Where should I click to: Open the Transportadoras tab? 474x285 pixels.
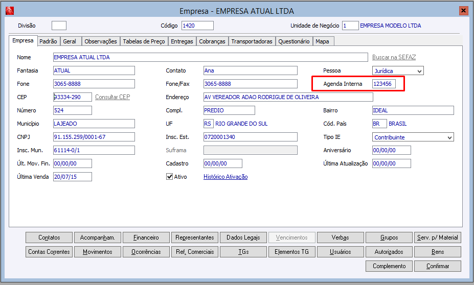click(252, 41)
